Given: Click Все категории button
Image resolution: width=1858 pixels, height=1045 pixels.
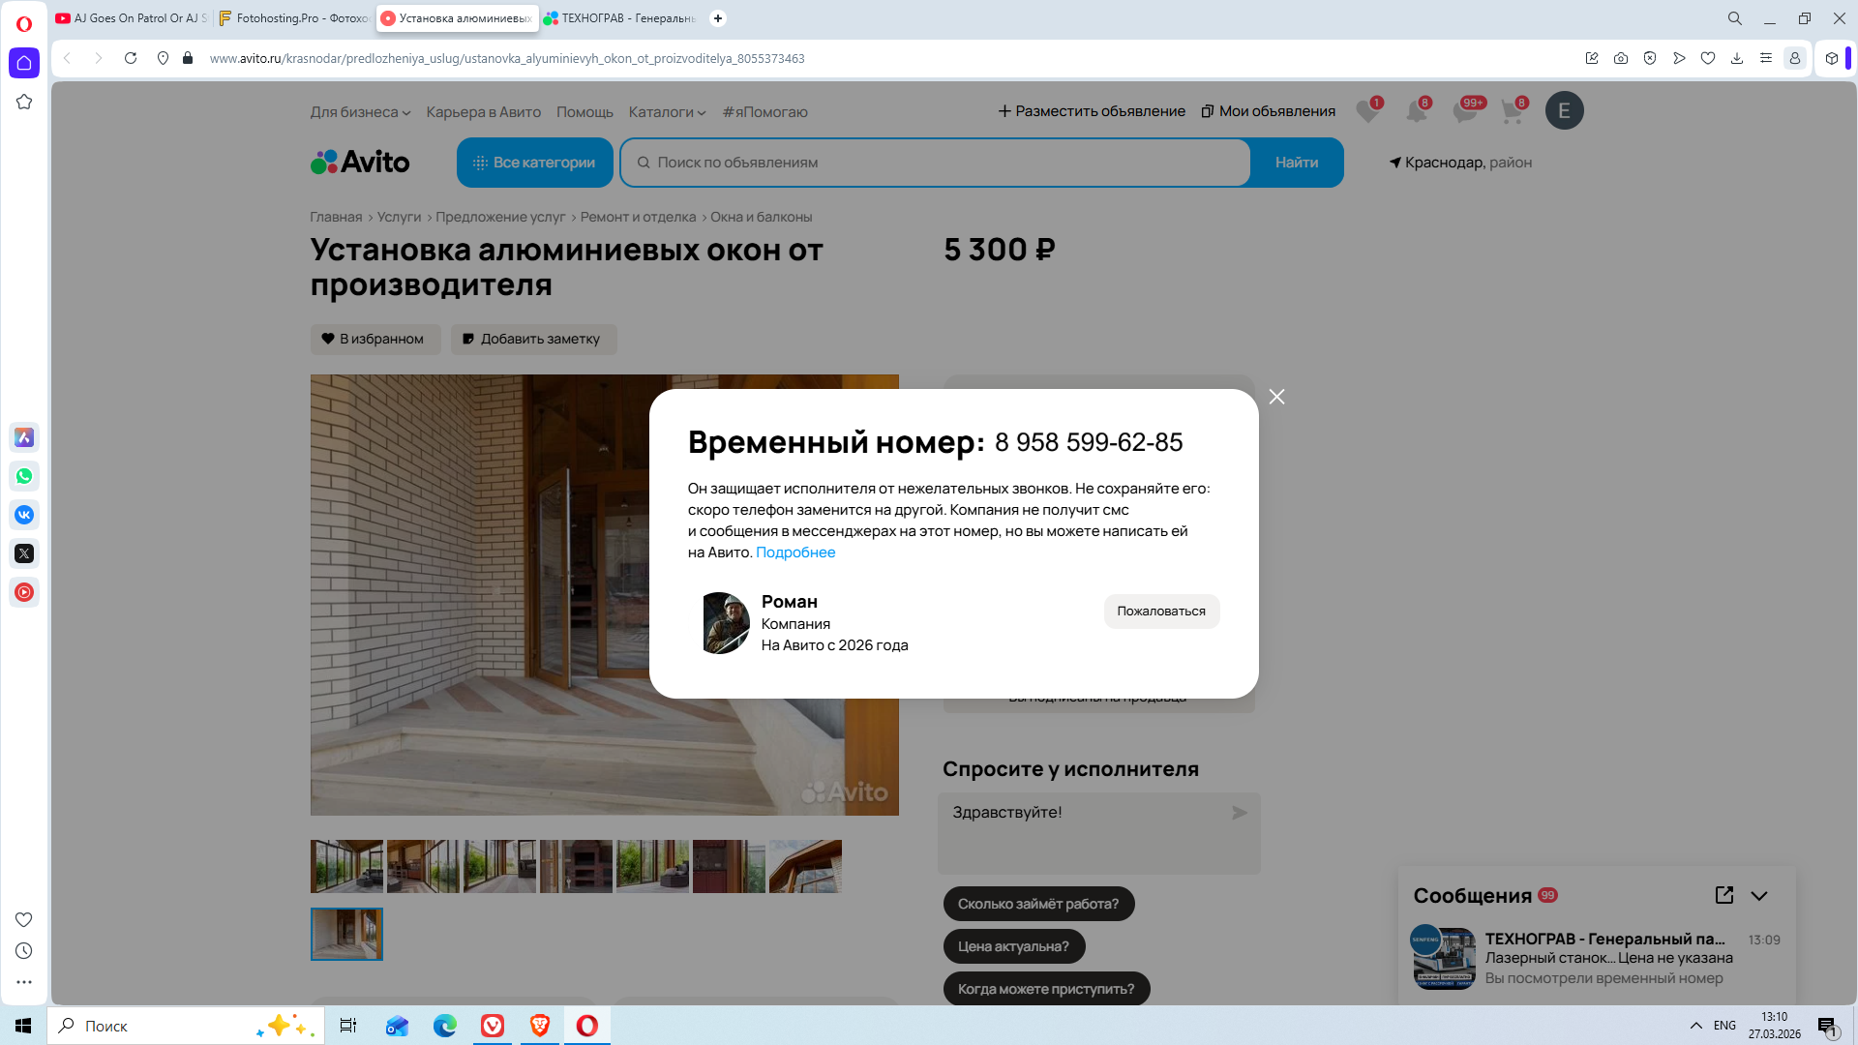Looking at the screenshot, I should click(x=534, y=163).
